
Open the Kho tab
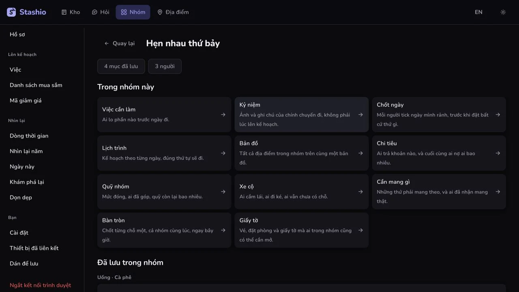pyautogui.click(x=71, y=12)
